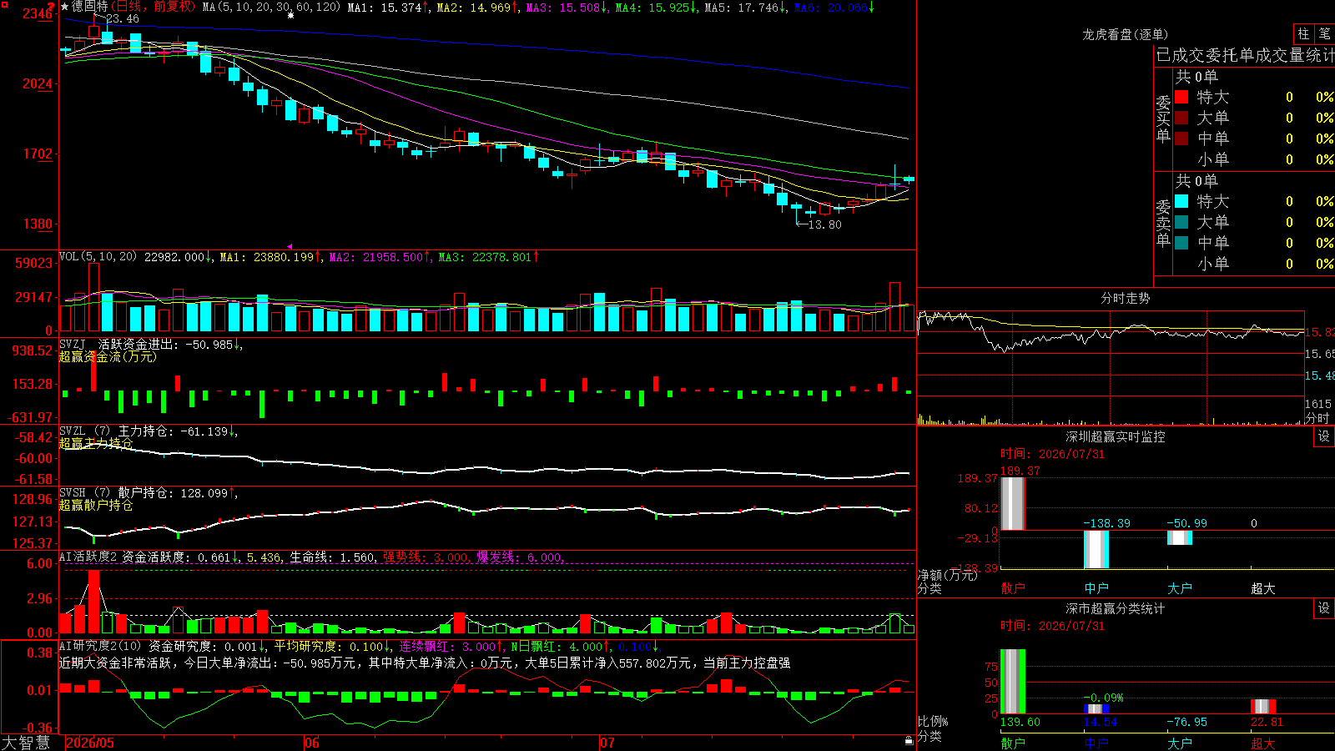Click the magenta MA3: 15.508 value
The image size is (1335, 751).
[x=567, y=7]
